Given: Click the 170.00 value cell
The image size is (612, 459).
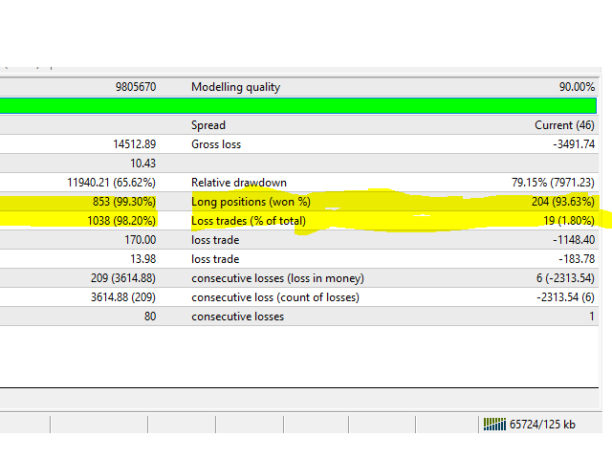Looking at the screenshot, I should [x=141, y=240].
